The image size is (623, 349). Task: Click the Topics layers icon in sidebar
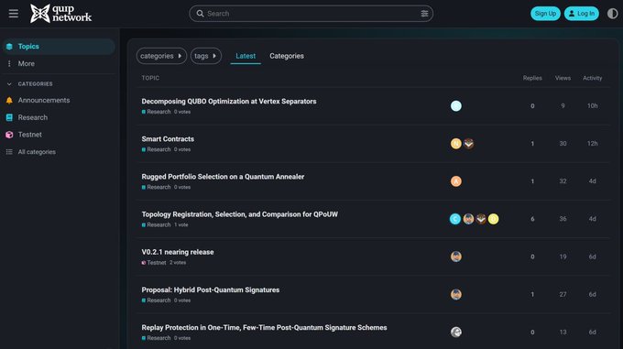(9, 47)
